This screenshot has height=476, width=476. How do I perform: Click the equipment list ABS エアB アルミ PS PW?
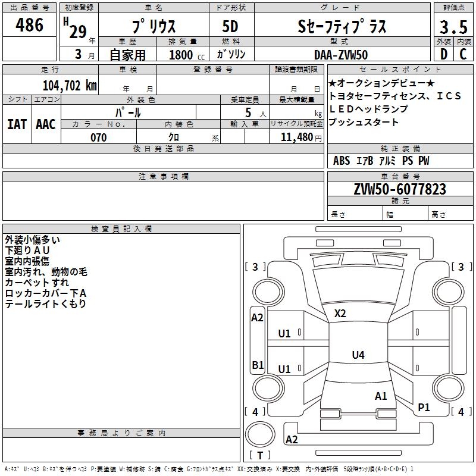click(x=381, y=161)
